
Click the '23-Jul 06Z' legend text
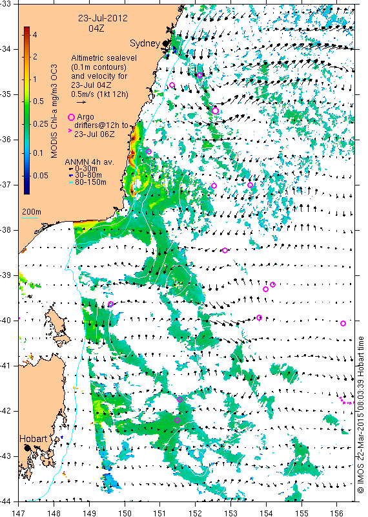94,134
